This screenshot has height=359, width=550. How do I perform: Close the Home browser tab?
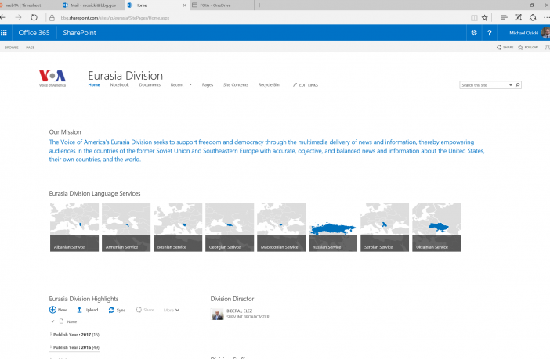184,5
